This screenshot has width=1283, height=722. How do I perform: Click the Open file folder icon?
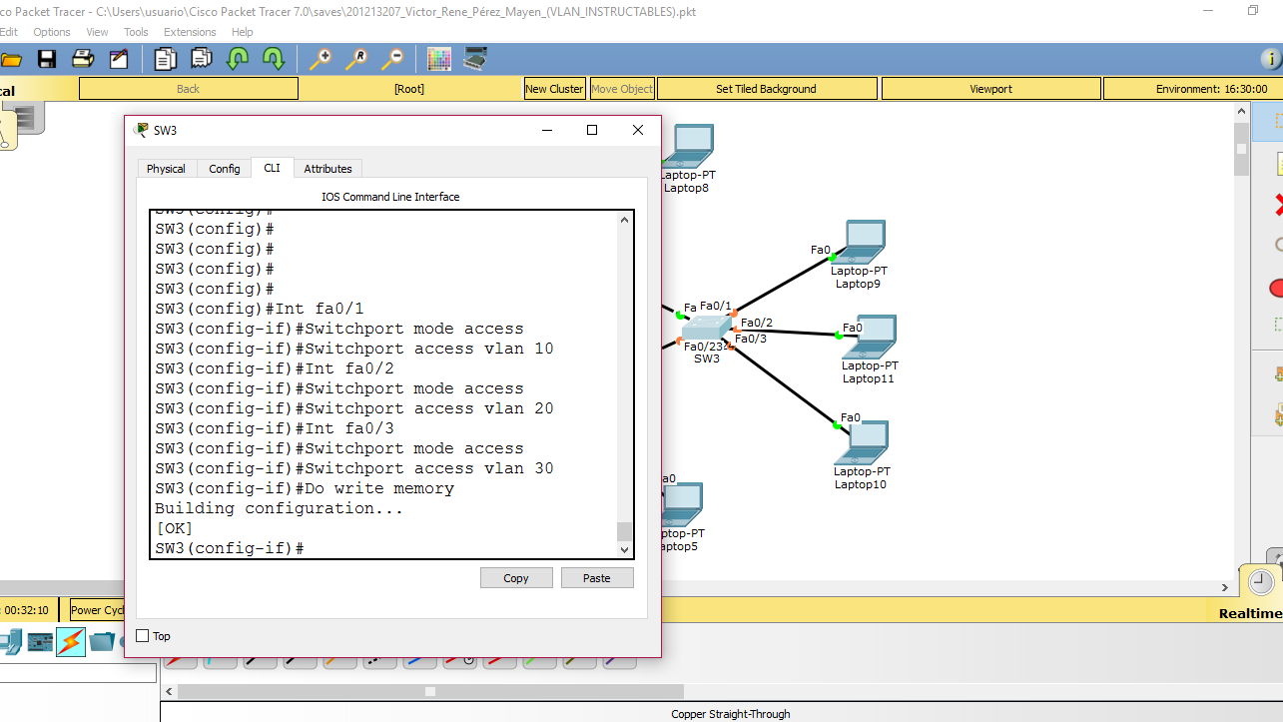(10, 59)
